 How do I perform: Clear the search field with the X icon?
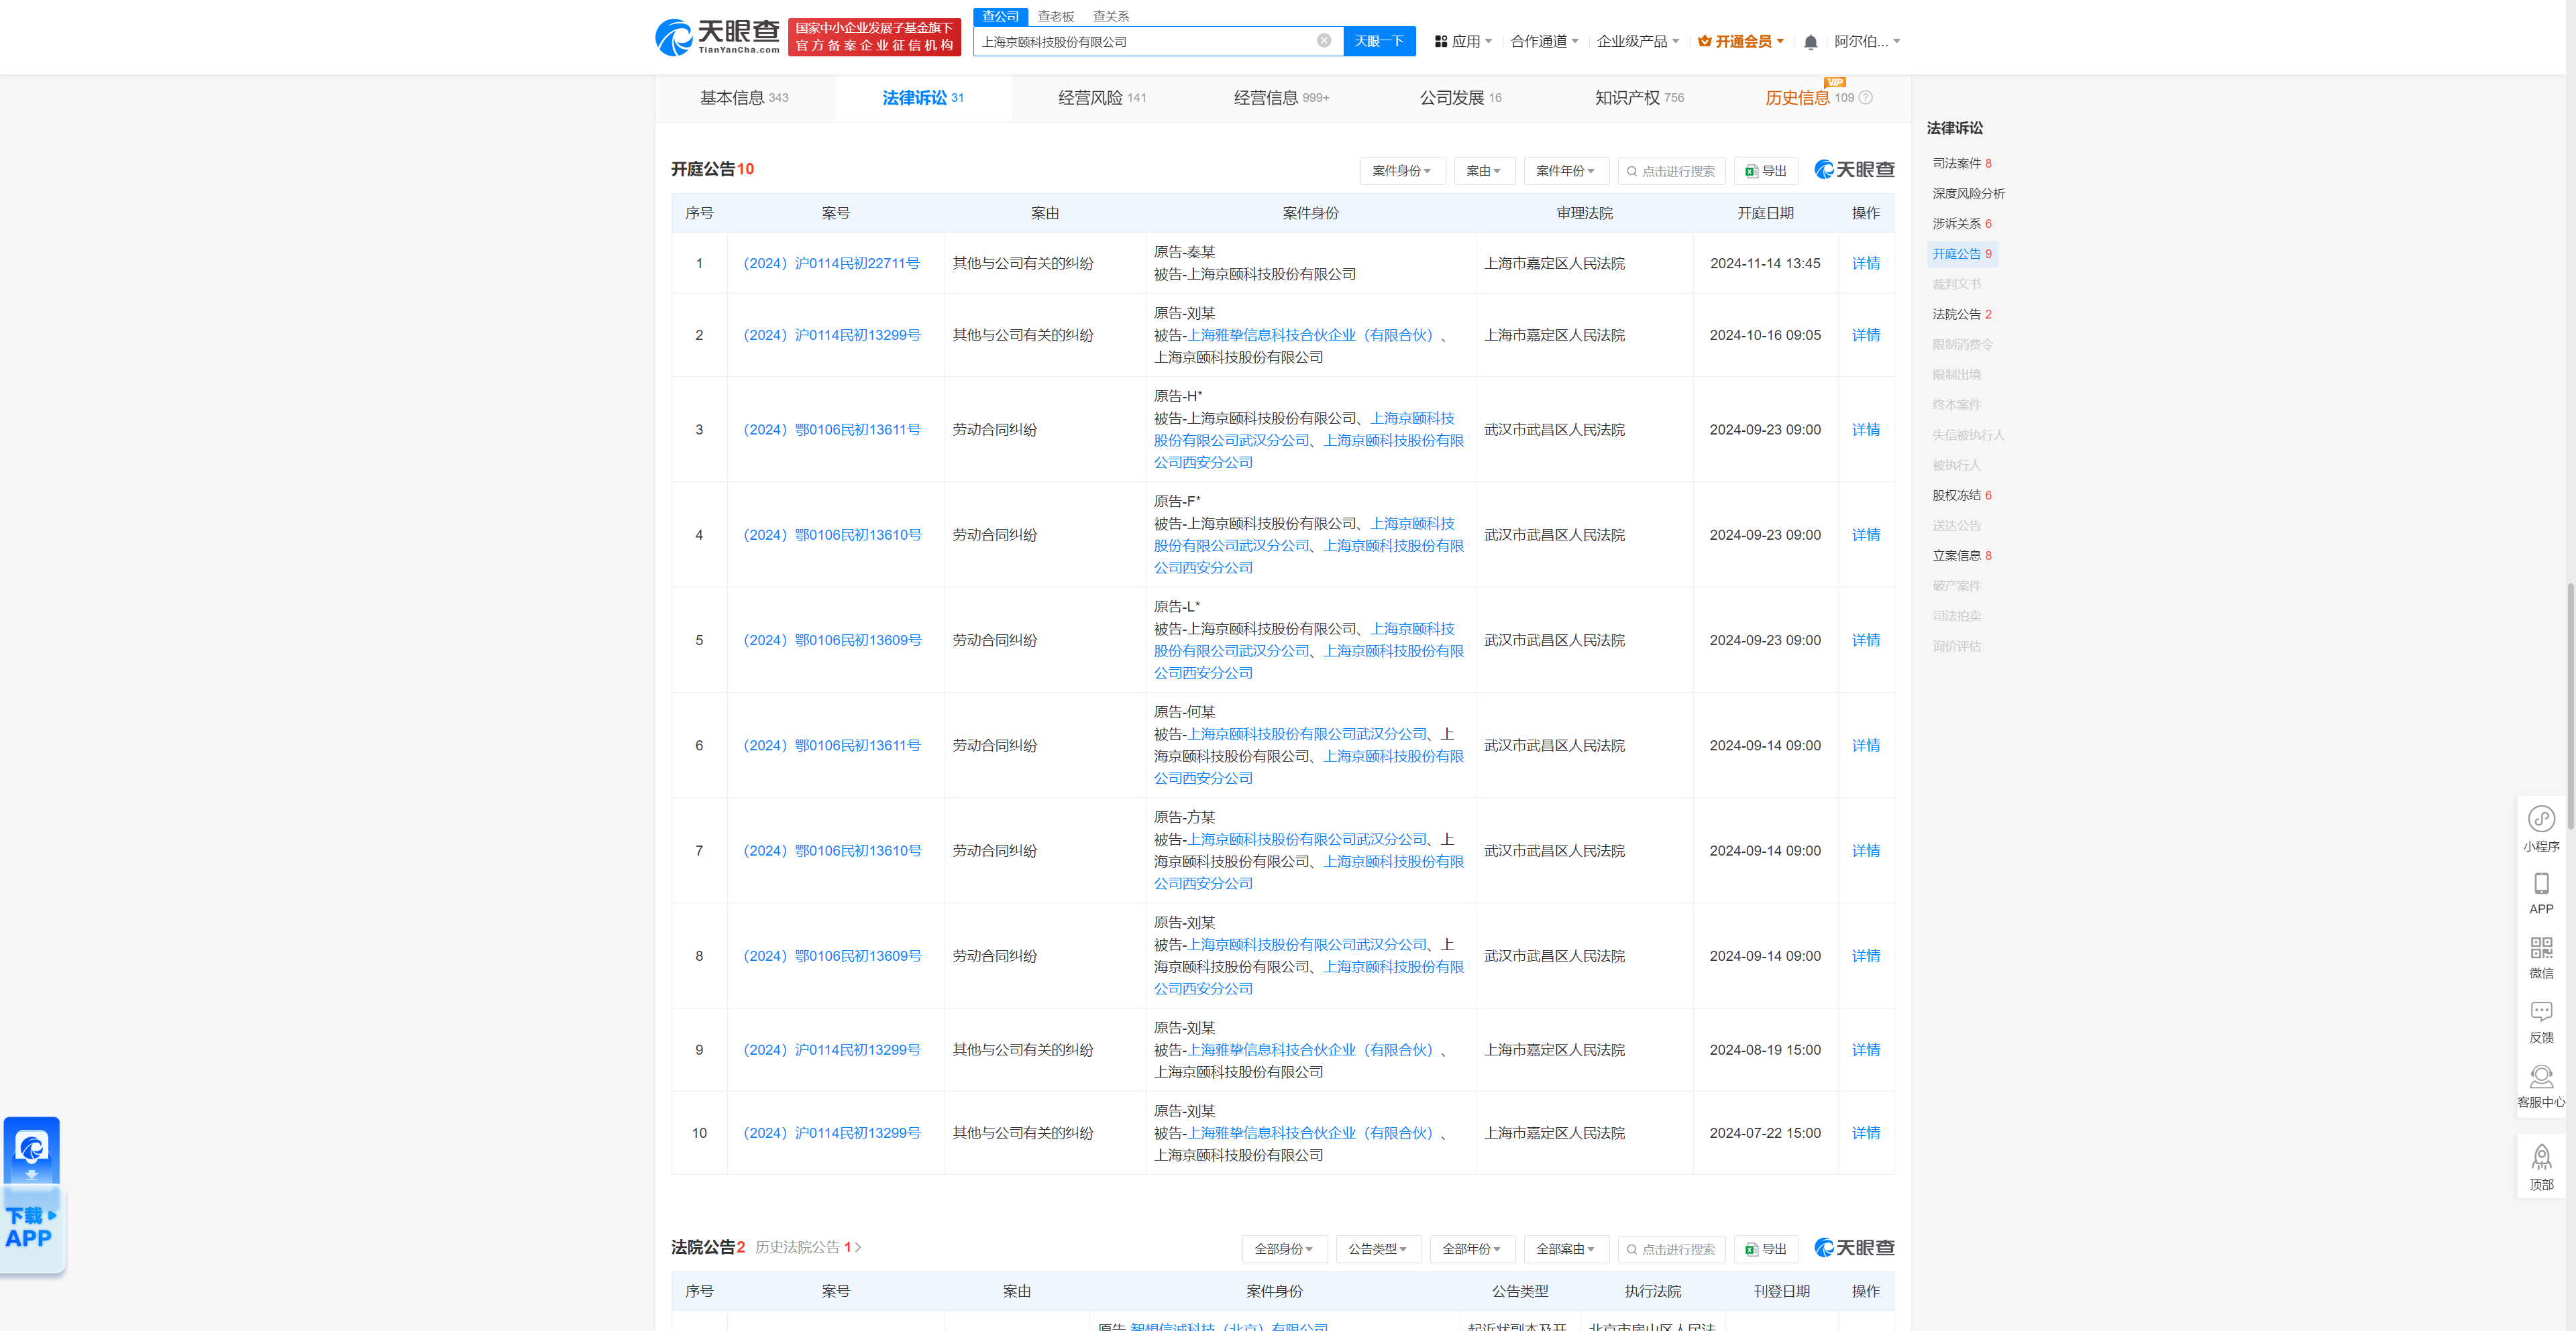point(1324,41)
